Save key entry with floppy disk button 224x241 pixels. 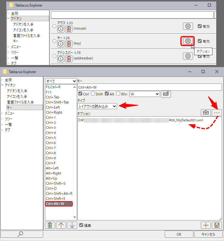[217, 225]
